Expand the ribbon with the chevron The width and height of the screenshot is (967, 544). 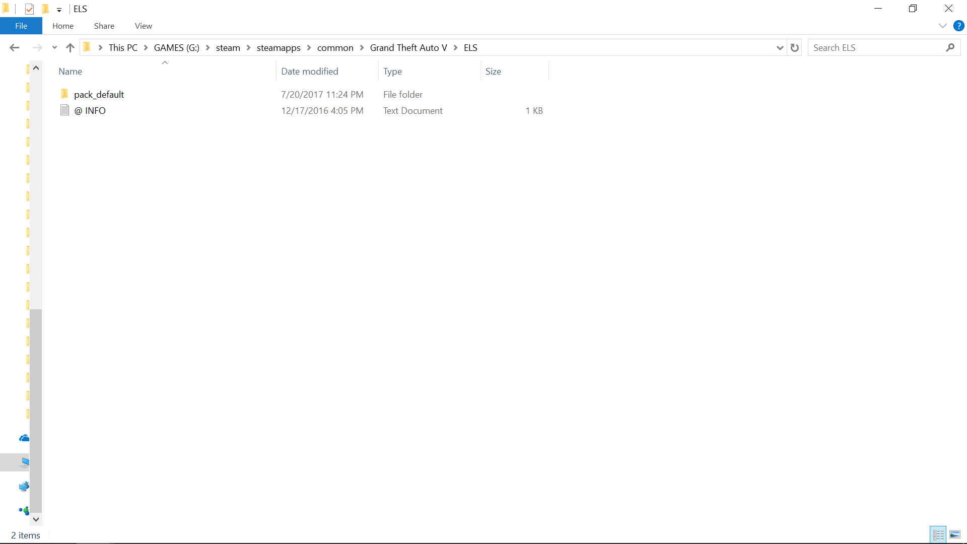pos(942,26)
